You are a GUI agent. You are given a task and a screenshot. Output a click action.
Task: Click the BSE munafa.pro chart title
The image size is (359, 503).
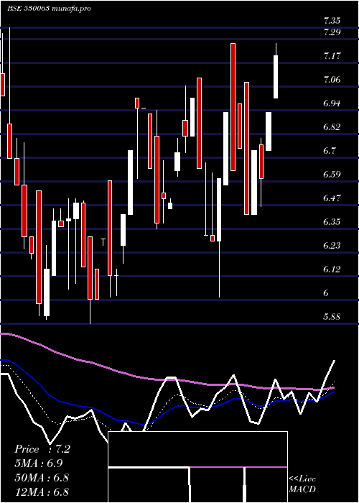[x=49, y=9]
